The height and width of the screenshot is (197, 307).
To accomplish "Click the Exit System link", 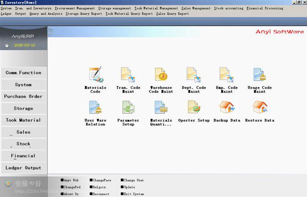I will pos(132,194).
